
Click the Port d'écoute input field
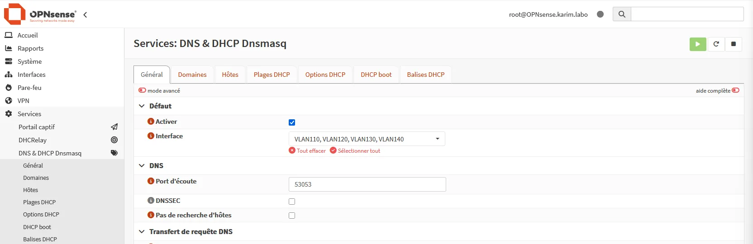coord(367,184)
